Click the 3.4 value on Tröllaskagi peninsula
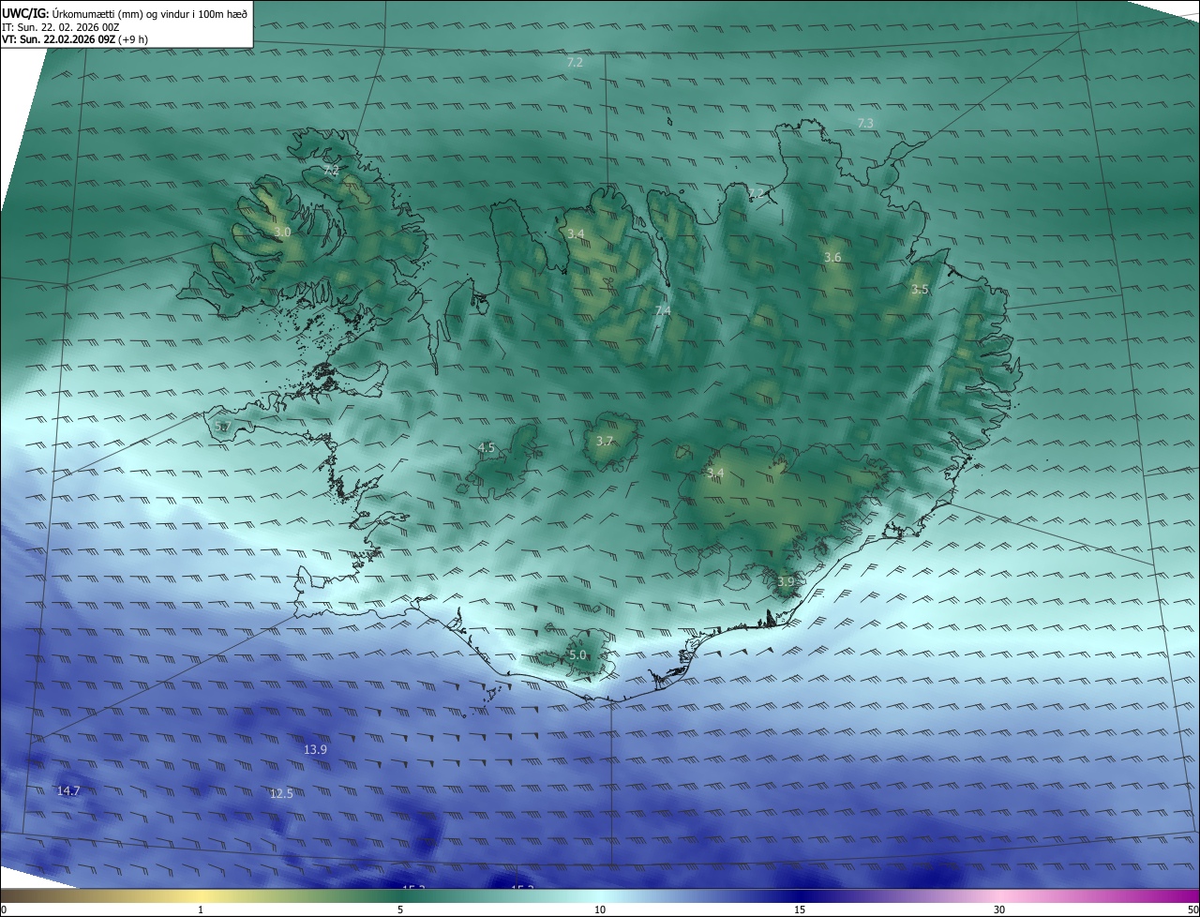The height and width of the screenshot is (917, 1200). pos(576,233)
